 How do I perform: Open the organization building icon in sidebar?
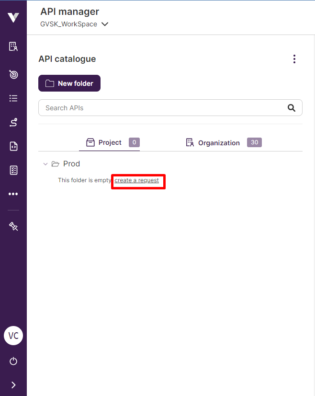(x=13, y=47)
